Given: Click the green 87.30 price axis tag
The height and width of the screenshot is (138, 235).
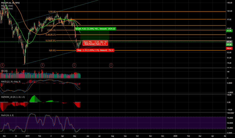Looking at the screenshot, I should pos(229,45).
